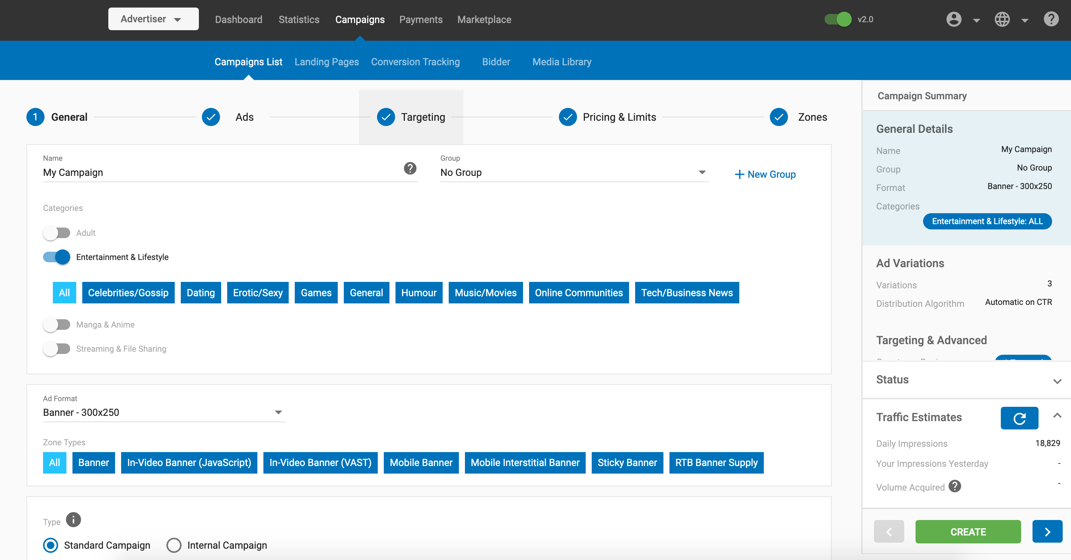
Task: Toggle the Manga & Anime category
Action: click(x=57, y=324)
